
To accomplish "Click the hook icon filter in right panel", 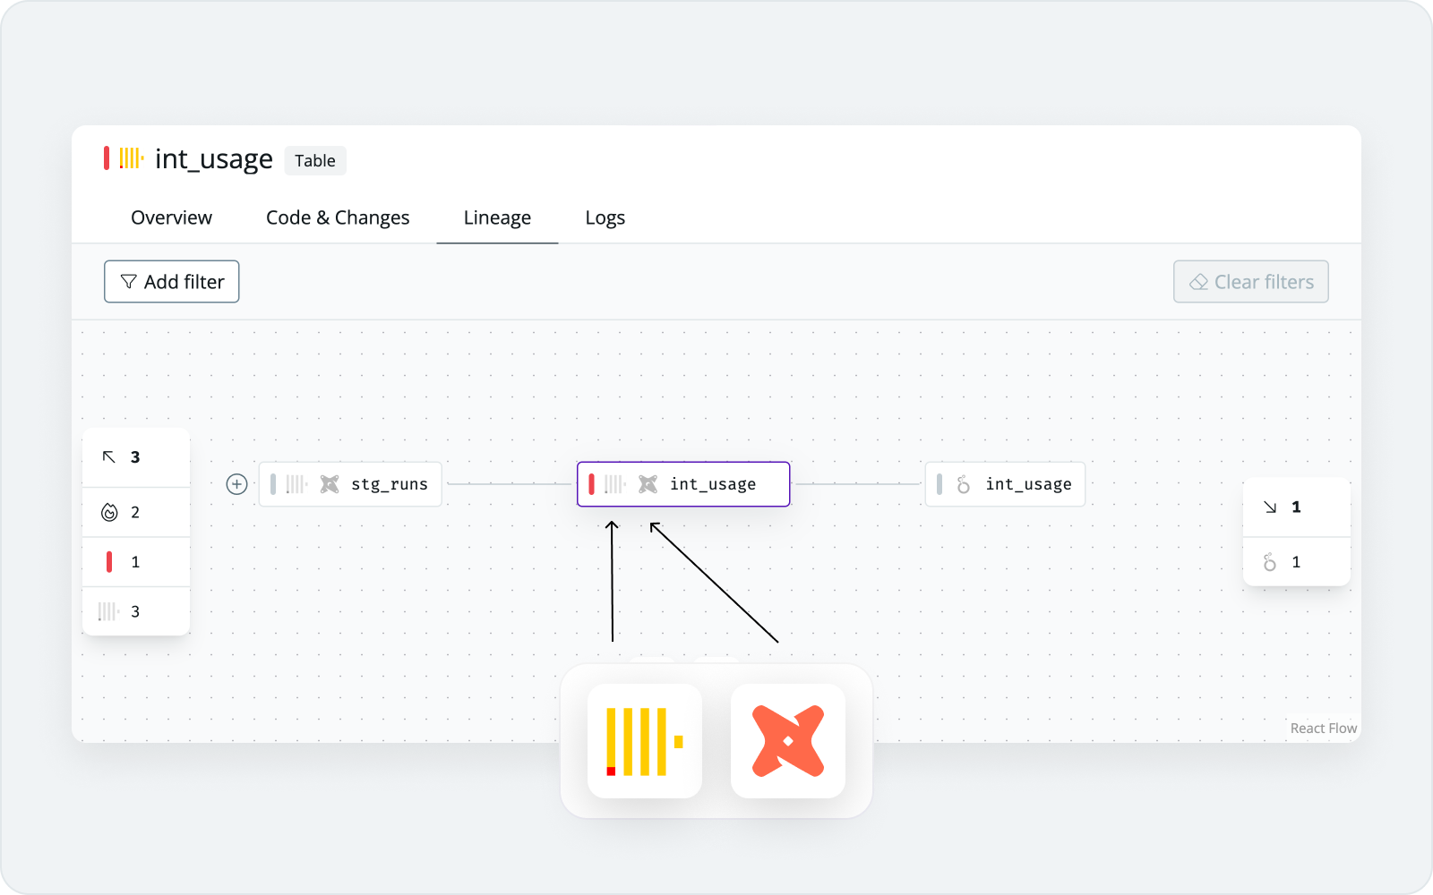I will 1297,562.
